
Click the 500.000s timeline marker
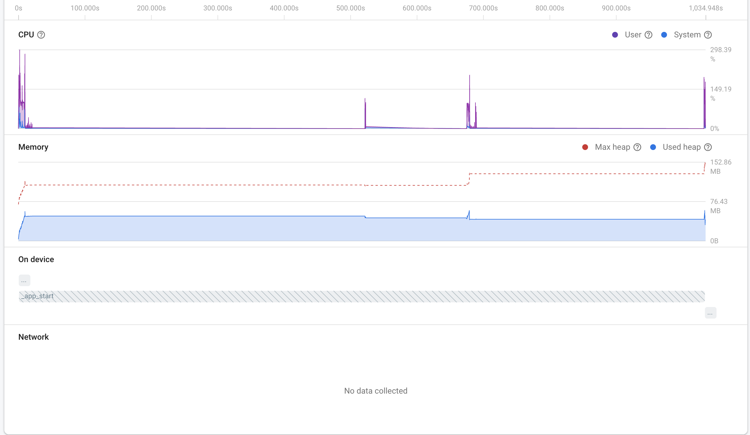[x=351, y=8]
